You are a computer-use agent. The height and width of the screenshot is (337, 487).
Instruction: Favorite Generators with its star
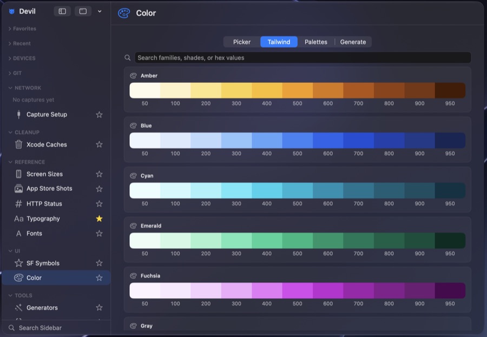pyautogui.click(x=99, y=307)
